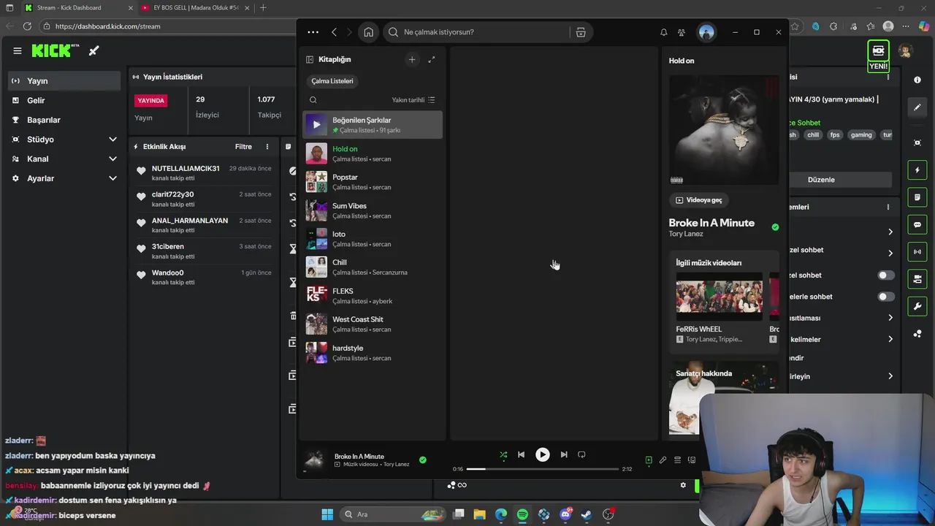Open the Kick info icon in right rail
The width and height of the screenshot is (935, 526).
(917, 80)
